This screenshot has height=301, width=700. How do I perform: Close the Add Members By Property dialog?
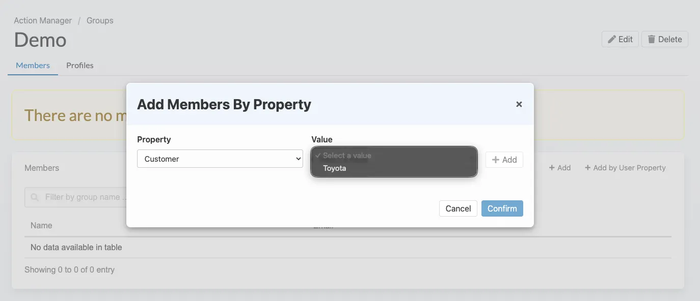pyautogui.click(x=519, y=104)
